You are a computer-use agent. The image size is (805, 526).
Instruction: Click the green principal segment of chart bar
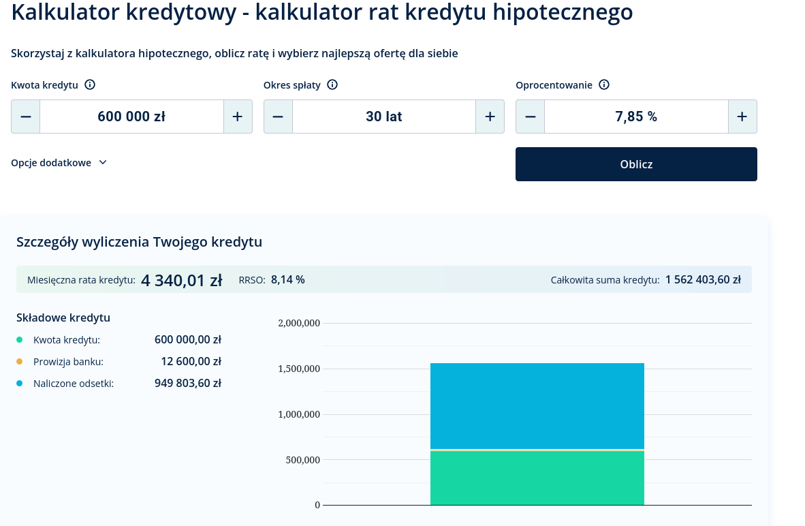click(537, 478)
